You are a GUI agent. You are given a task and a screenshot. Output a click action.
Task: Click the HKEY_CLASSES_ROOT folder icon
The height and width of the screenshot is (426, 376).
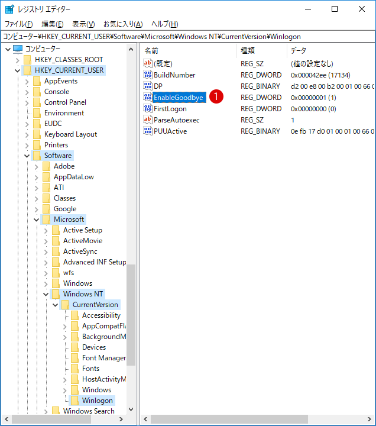pyautogui.click(x=27, y=60)
